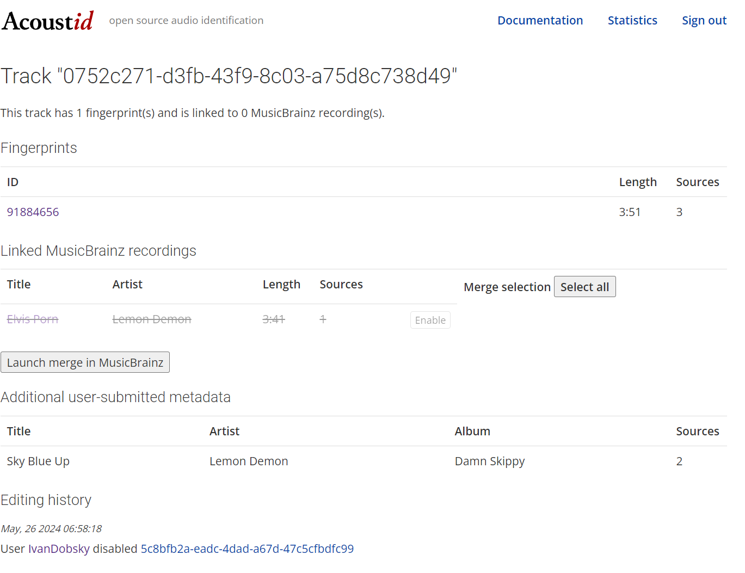Click the Merge selection label

tap(506, 287)
